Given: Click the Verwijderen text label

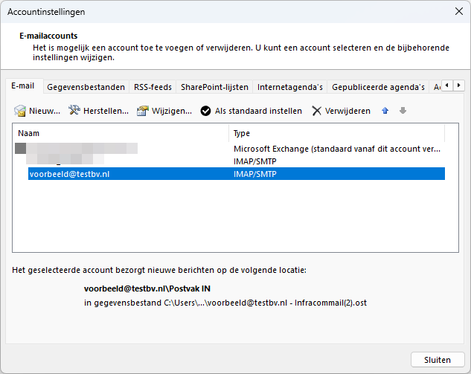Looking at the screenshot, I should (347, 111).
